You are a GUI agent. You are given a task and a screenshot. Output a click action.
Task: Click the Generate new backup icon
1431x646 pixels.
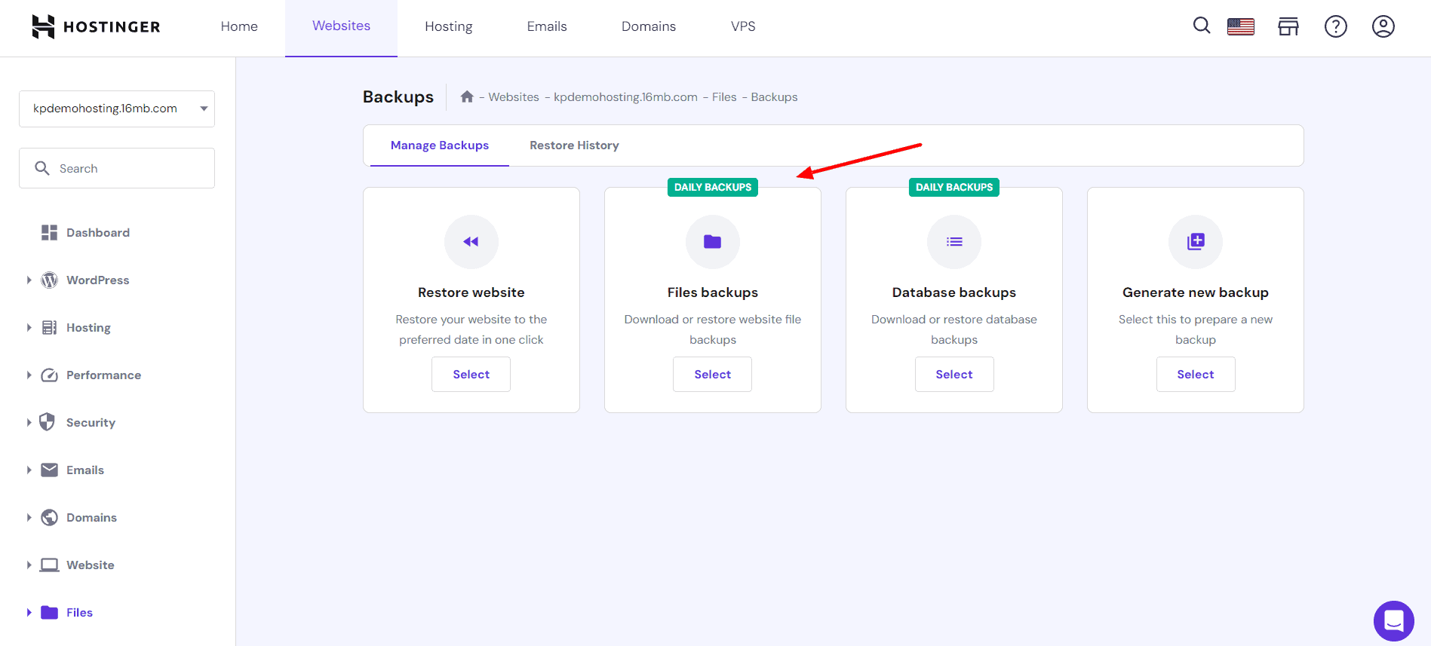[x=1195, y=242]
